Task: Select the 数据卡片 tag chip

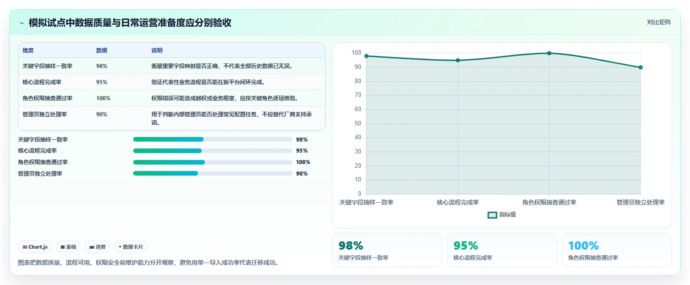Action: coord(131,247)
